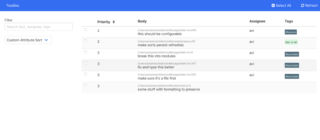Image resolution: width=320 pixels, height=140 pixels.
Task: Sort the list by Priority header
Action: coord(104,22)
